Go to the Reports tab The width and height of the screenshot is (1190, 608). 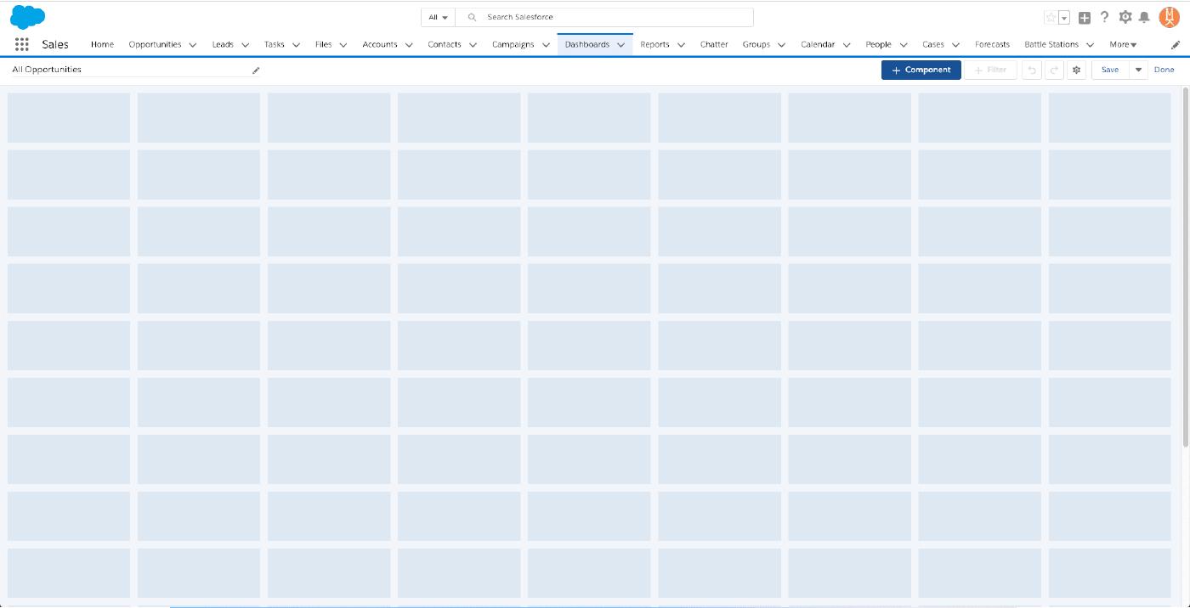click(654, 45)
